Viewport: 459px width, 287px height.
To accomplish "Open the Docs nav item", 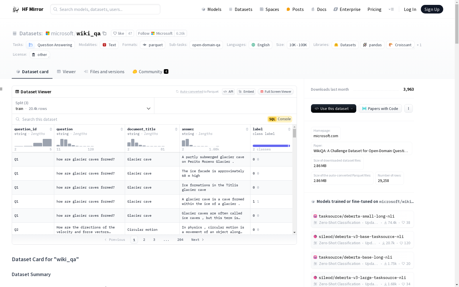I will 319,9.
